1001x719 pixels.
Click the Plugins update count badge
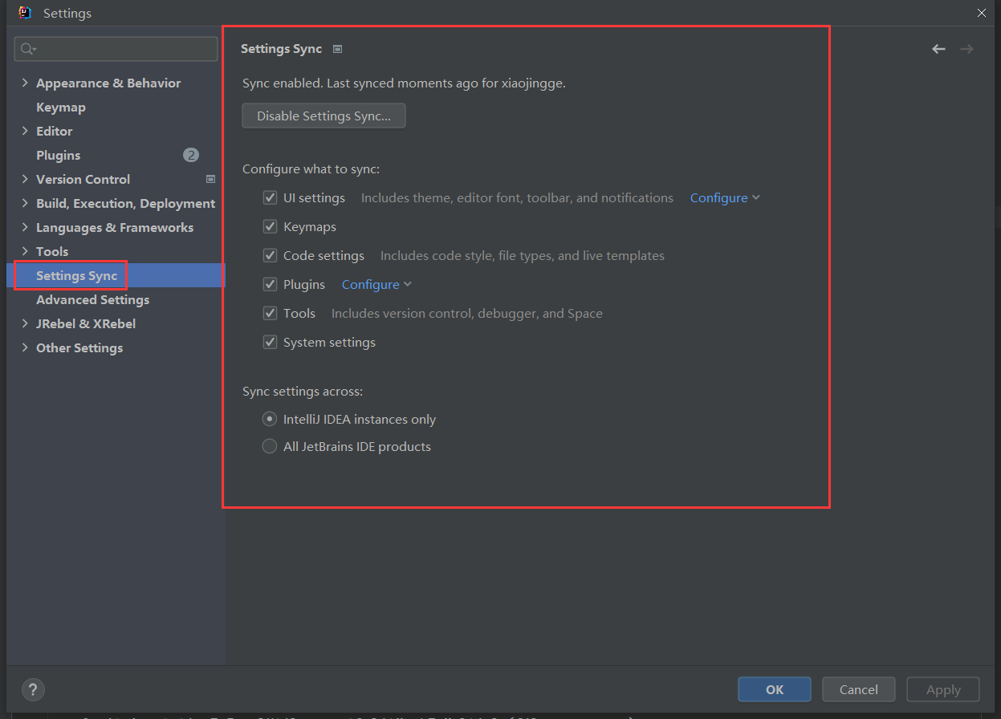191,155
